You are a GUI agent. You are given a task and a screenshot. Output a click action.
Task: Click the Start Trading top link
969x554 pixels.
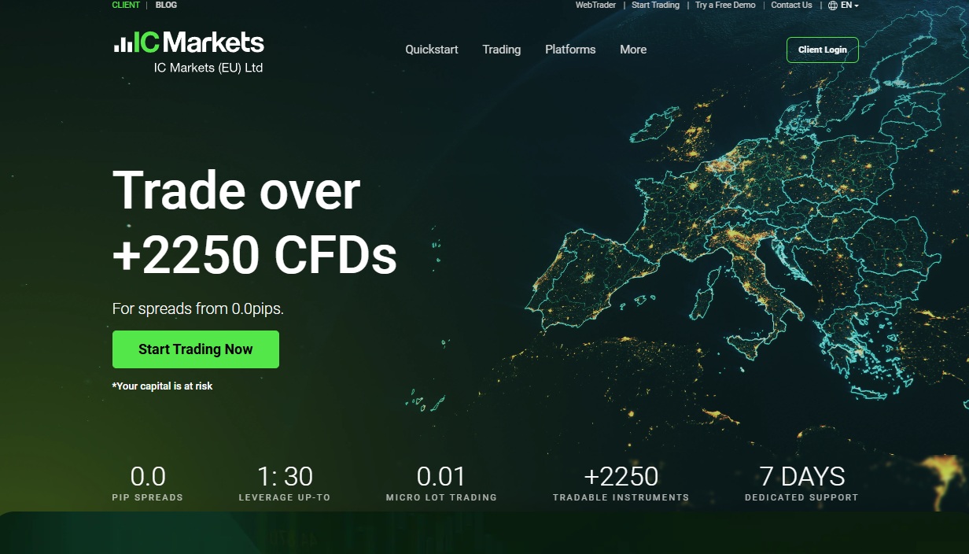pos(655,6)
